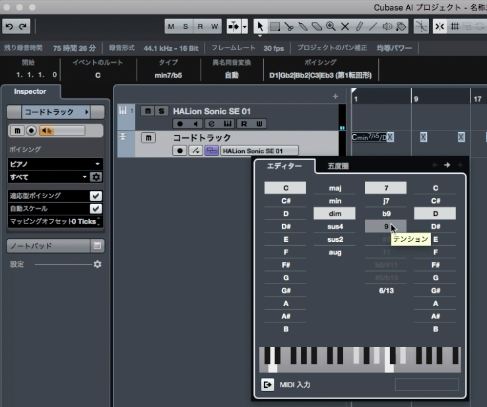Screen dimensions: 487x407
Task: Toggle the auto scale checkbox
Action: (x=96, y=209)
